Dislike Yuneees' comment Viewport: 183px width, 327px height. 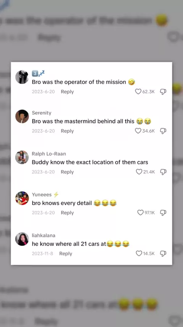coord(163,213)
